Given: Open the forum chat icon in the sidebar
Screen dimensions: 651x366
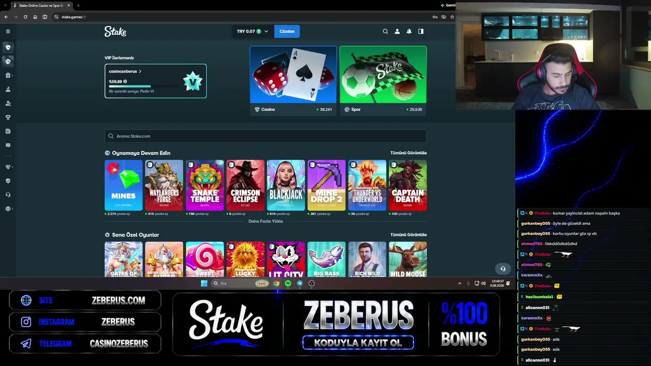Looking at the screenshot, I should [8, 145].
